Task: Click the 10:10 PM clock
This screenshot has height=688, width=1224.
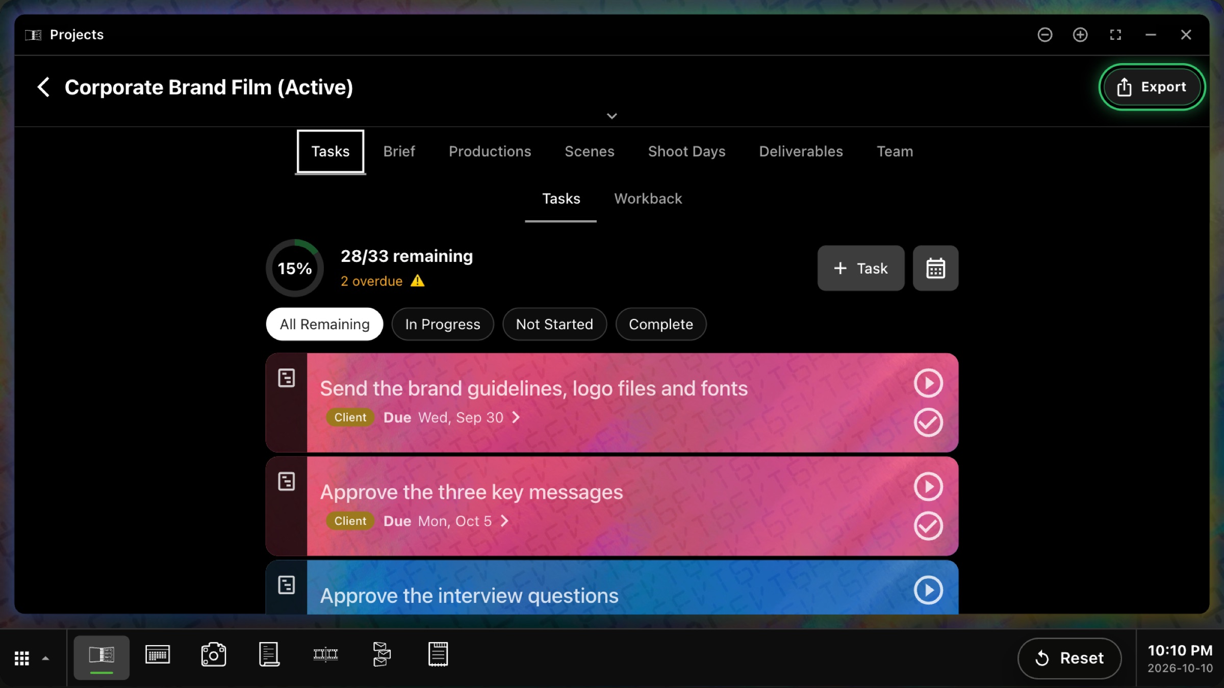Action: pyautogui.click(x=1180, y=651)
